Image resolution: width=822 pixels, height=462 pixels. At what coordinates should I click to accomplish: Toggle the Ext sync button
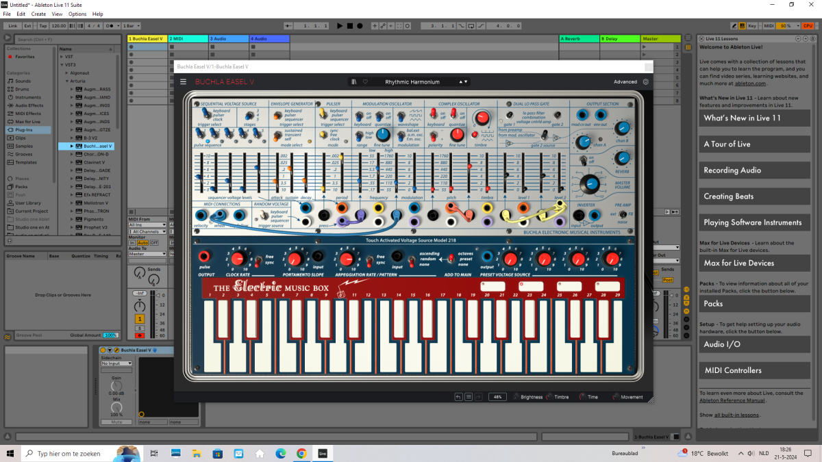click(x=28, y=25)
